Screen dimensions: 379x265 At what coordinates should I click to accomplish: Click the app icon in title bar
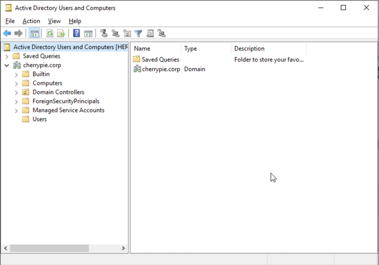click(x=8, y=8)
